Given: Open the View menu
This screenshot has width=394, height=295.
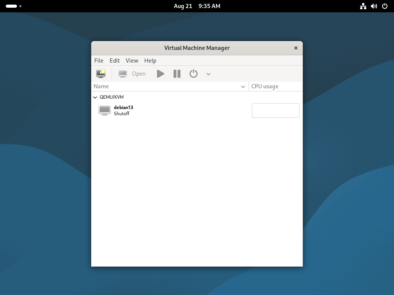Looking at the screenshot, I should coord(132,61).
